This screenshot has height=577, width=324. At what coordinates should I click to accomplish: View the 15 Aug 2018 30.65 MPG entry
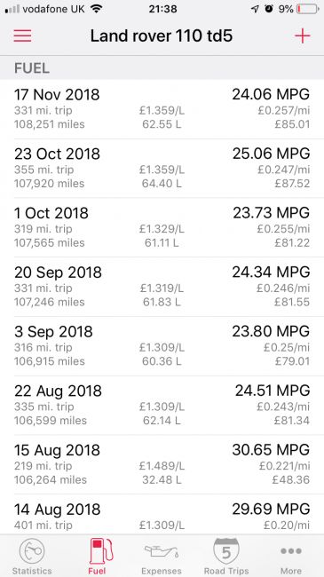pos(162,465)
